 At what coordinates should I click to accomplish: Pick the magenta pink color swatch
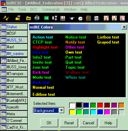click(x=107, y=112)
